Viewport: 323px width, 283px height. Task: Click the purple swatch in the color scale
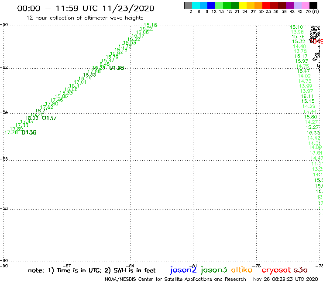(x=290, y=5)
